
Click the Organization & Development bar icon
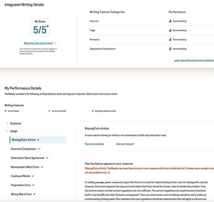pyautogui.click(x=170, y=49)
